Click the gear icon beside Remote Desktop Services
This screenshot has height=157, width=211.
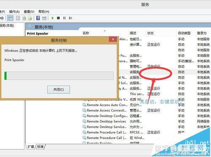[x=84, y=121]
